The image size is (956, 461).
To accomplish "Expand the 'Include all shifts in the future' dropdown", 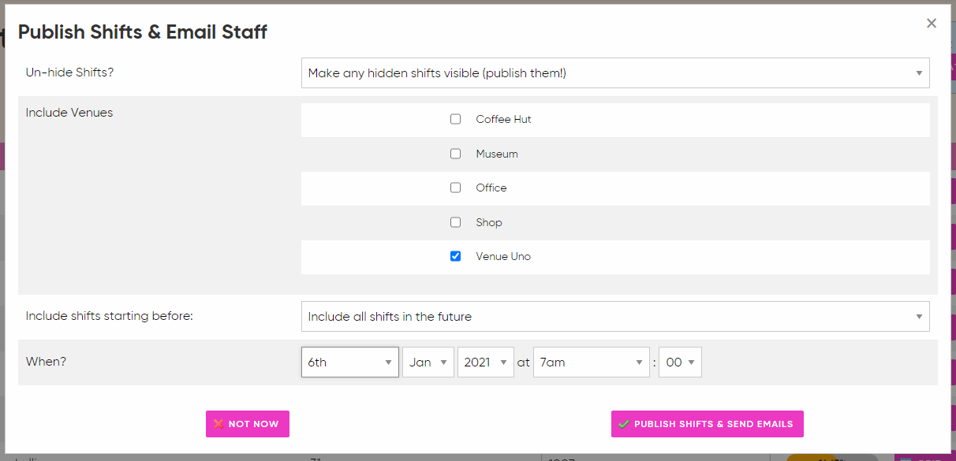I will (x=614, y=317).
